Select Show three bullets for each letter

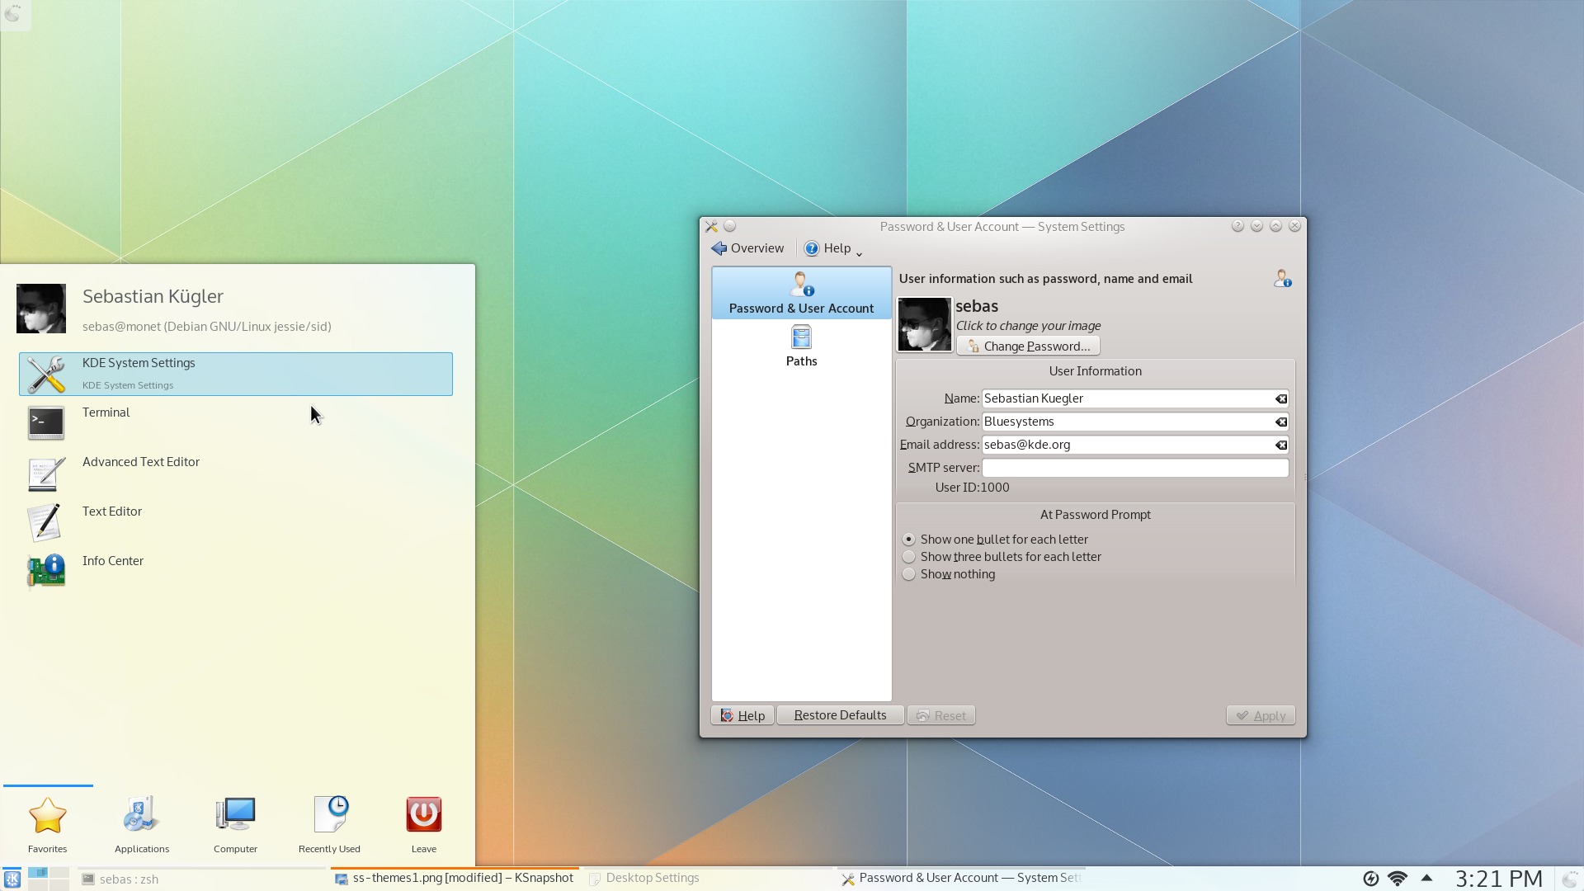pyautogui.click(x=908, y=556)
